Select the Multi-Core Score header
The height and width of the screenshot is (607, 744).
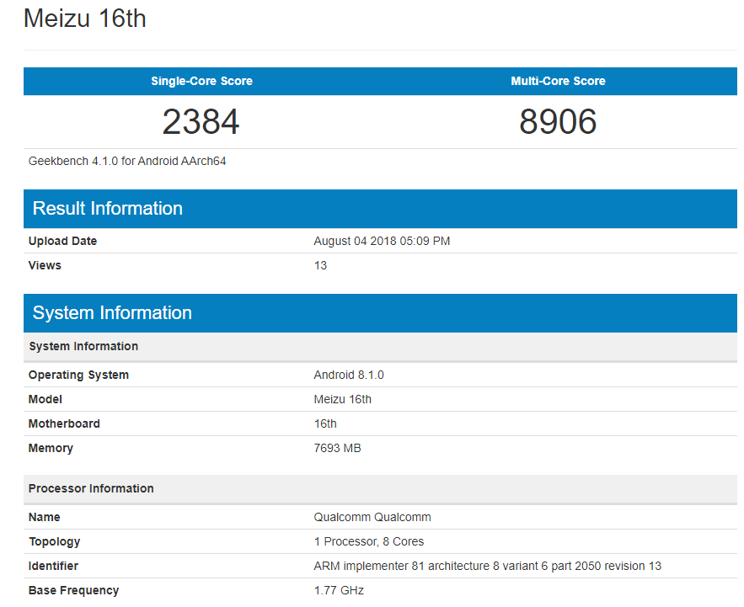(x=558, y=81)
